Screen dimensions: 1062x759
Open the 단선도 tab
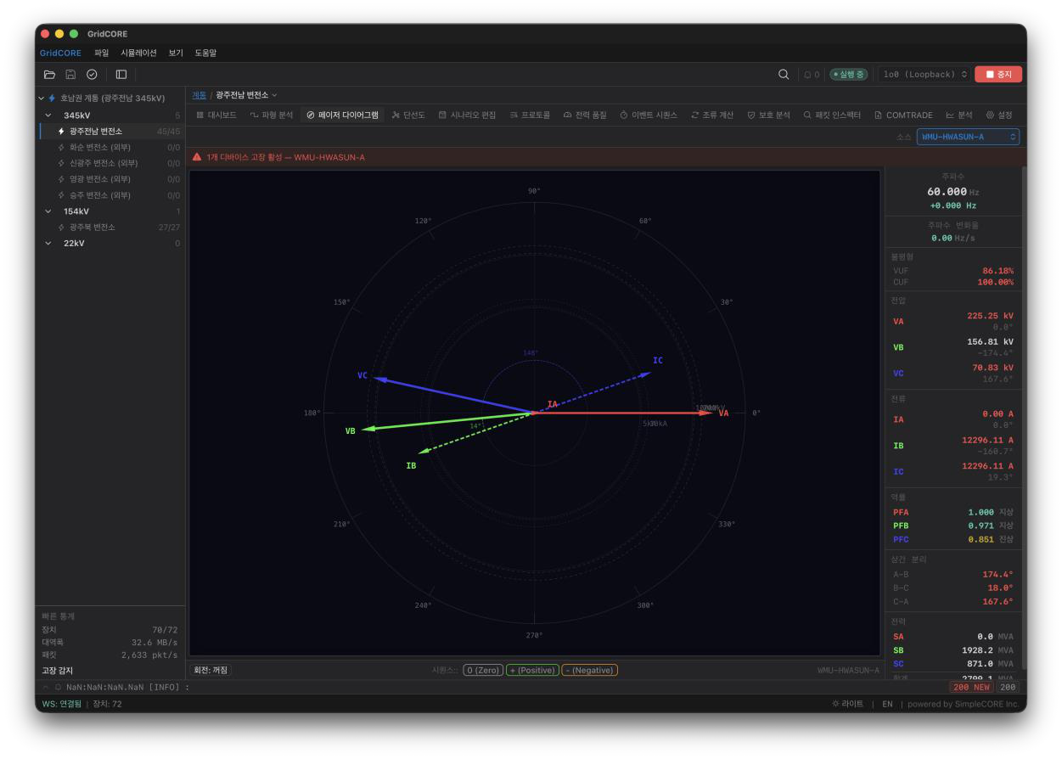pos(408,115)
